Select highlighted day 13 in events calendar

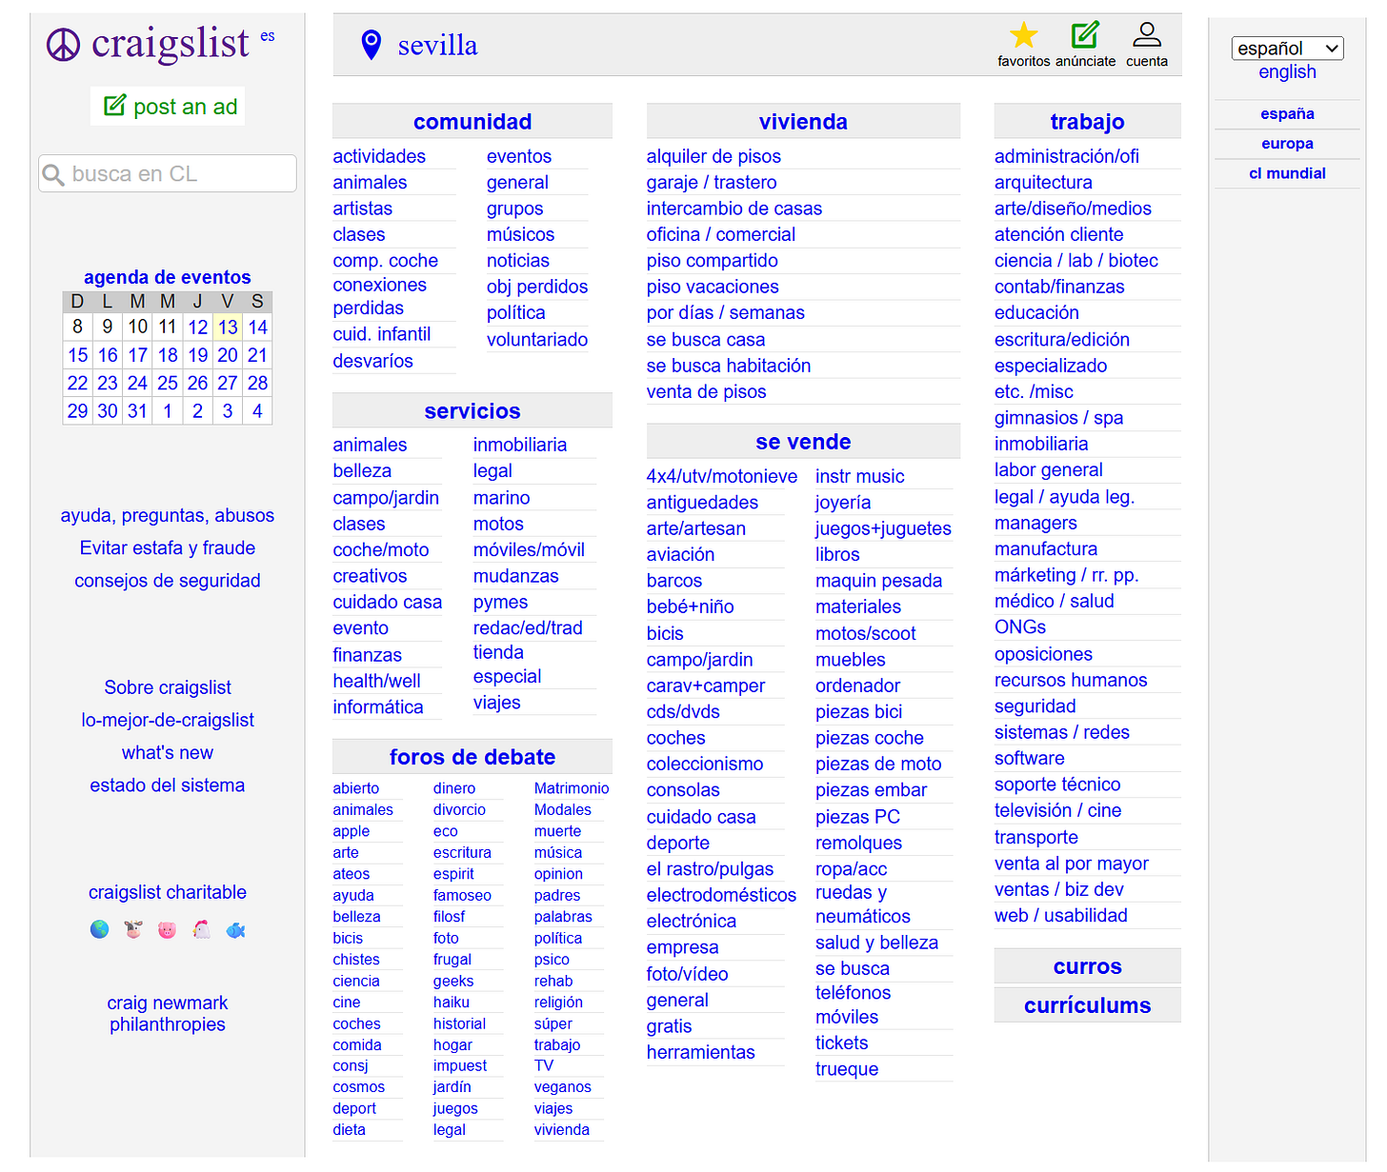coord(228,328)
